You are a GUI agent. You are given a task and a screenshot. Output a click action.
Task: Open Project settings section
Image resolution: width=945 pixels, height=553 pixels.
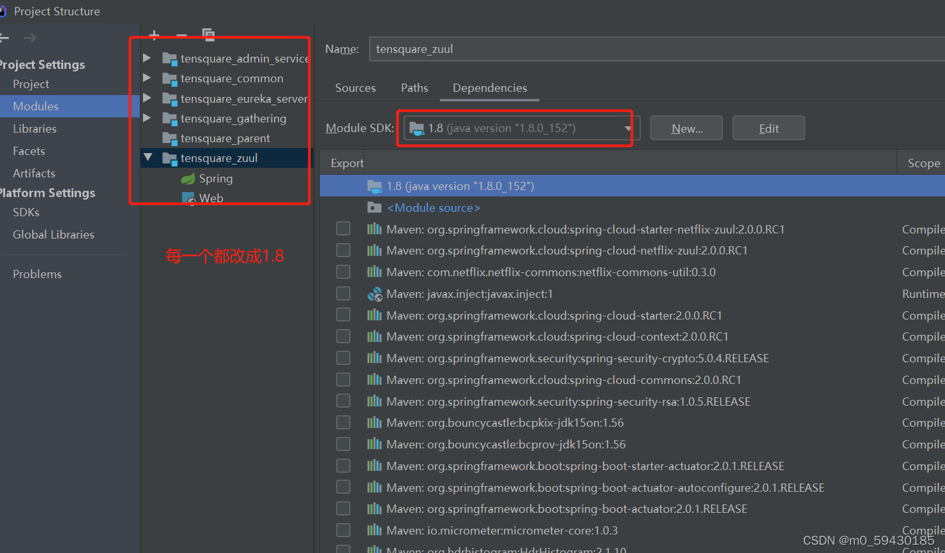tap(31, 84)
